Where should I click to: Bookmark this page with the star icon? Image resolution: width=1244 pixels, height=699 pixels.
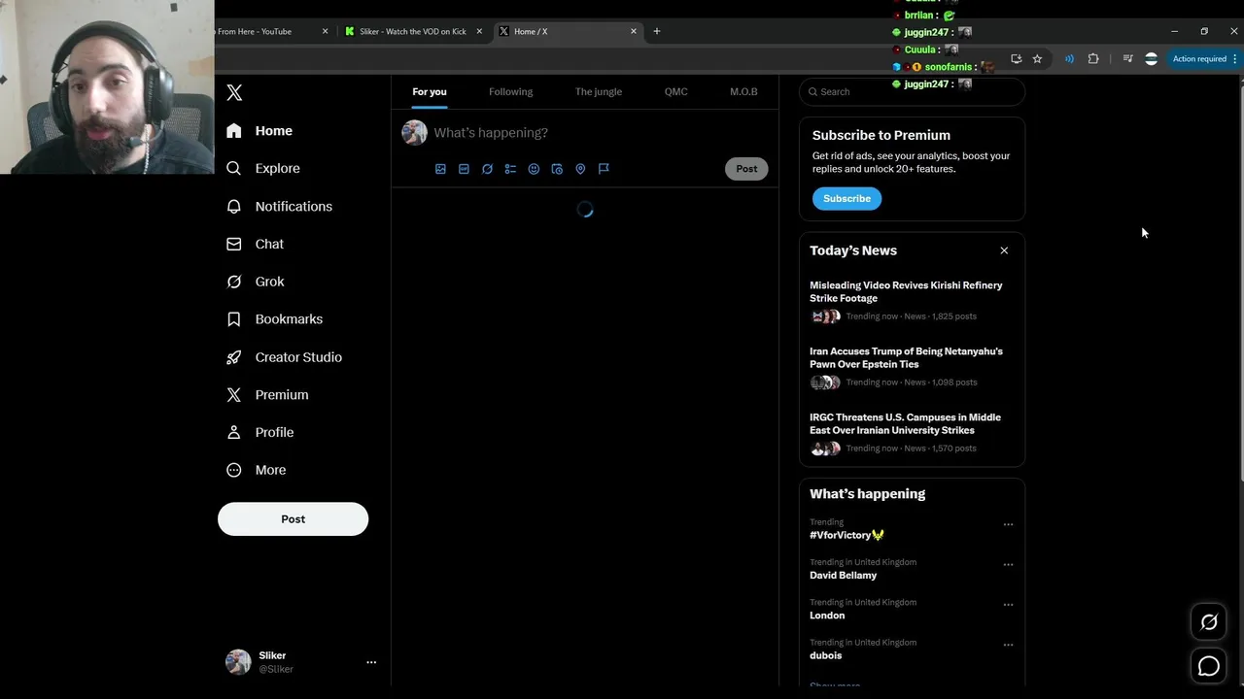(x=1037, y=58)
